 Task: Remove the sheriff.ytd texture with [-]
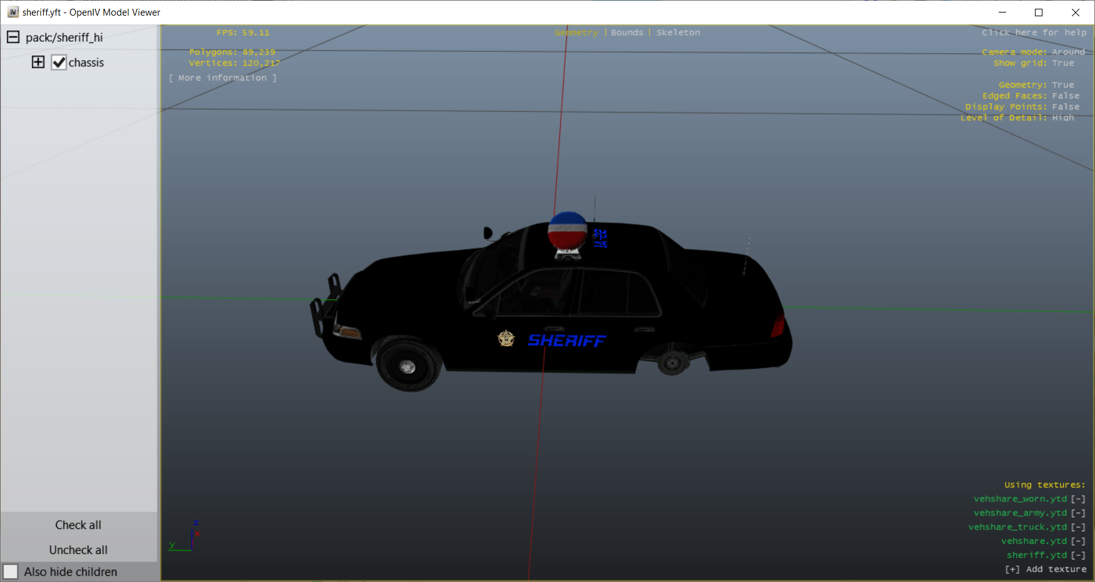pos(1078,555)
